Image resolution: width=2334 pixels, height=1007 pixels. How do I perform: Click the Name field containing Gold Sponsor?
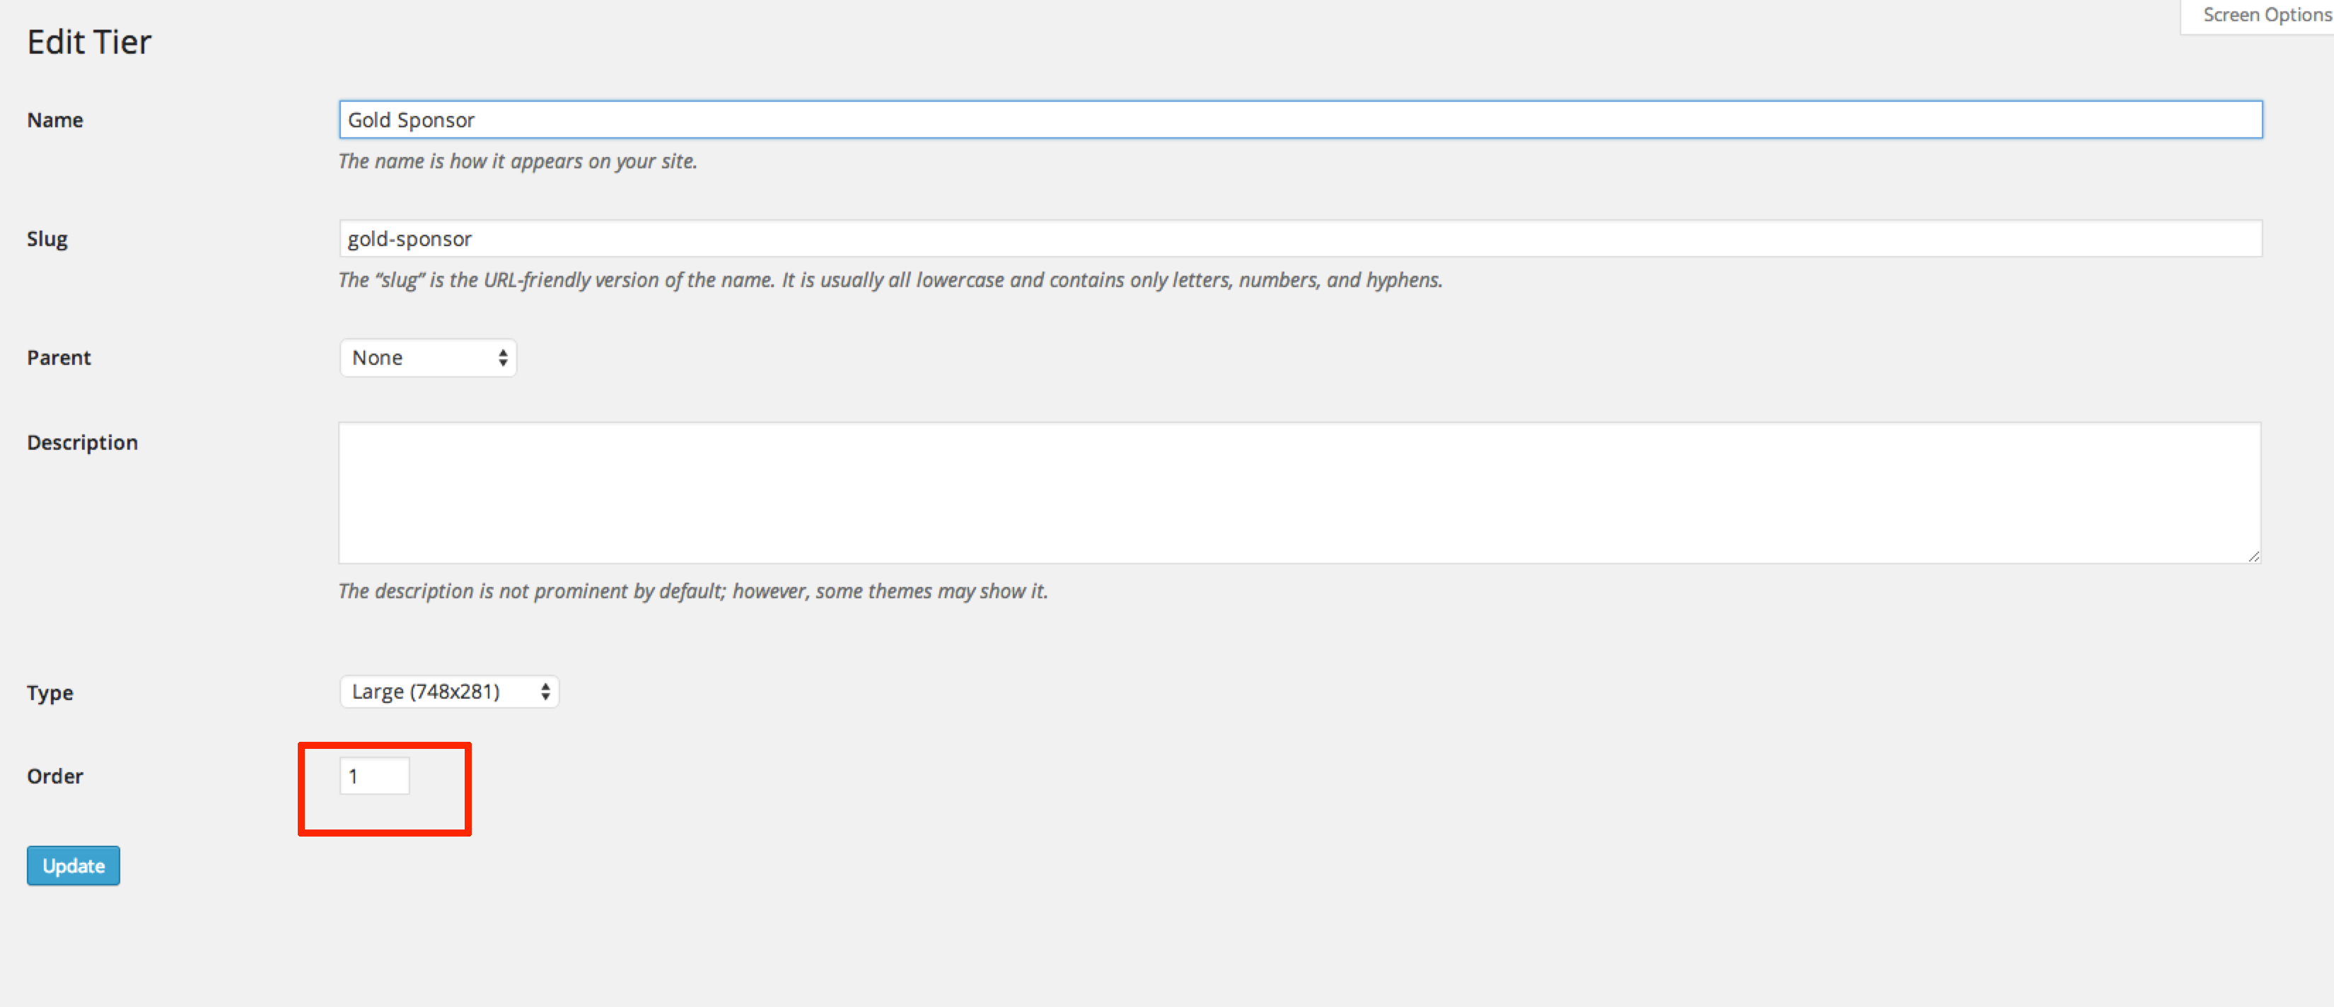tap(1300, 120)
